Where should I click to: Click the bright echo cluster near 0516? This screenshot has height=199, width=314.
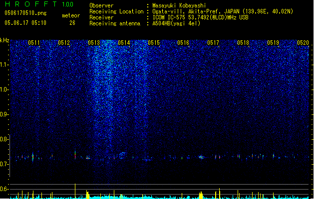(x=201, y=157)
